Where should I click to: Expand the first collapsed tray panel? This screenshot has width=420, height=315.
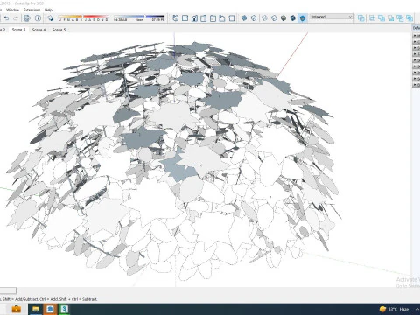(416, 36)
